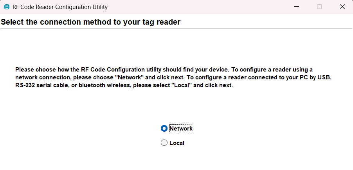Click the RF Code app icon in title bar
Viewport: 353px width, 170px height.
[6, 7]
